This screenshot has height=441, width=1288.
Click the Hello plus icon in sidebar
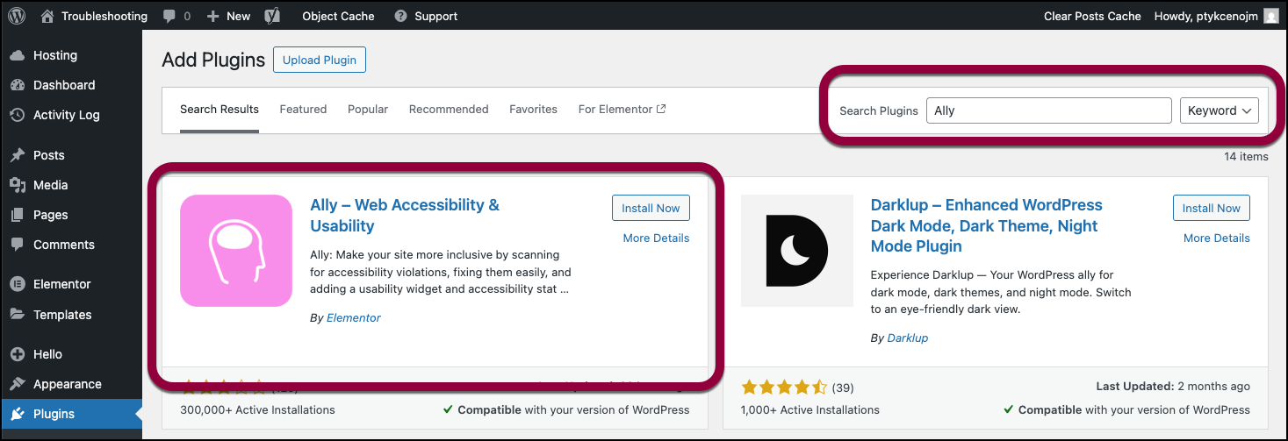click(x=17, y=354)
